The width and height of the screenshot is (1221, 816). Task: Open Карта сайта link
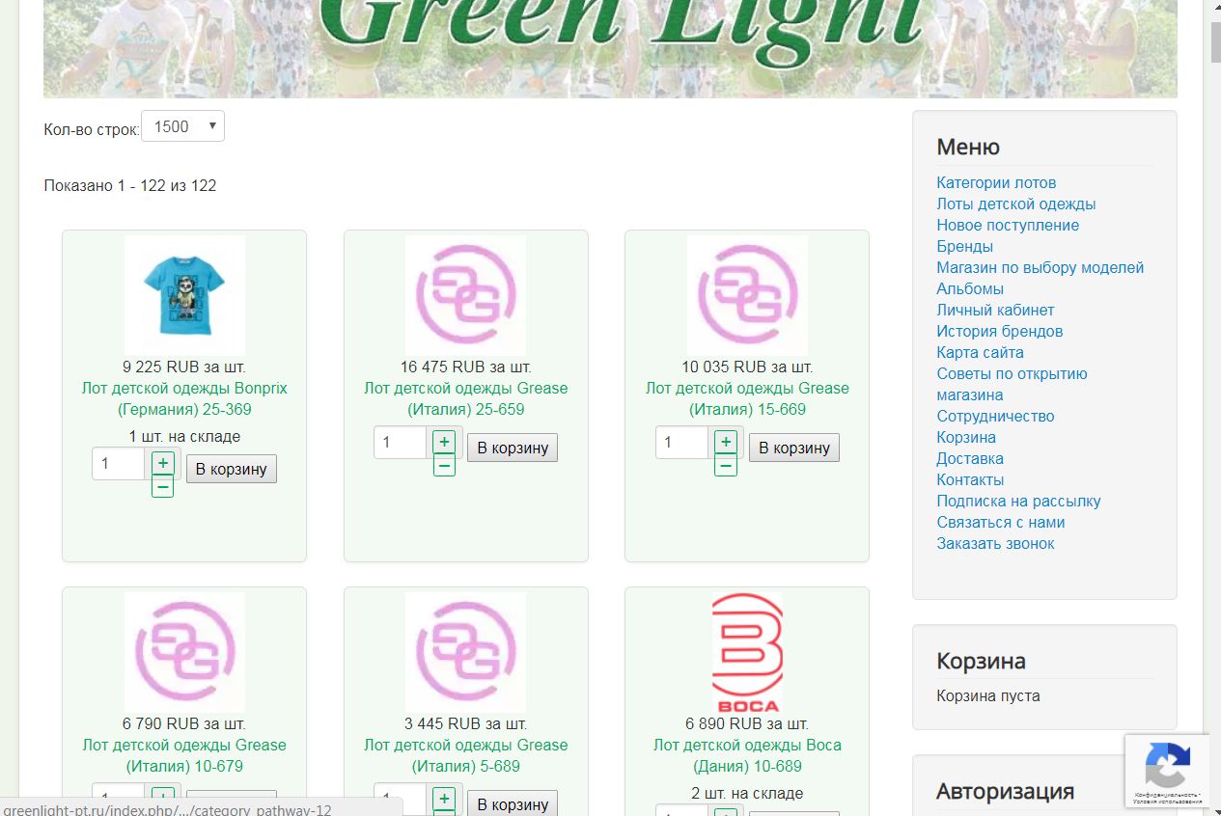pyautogui.click(x=980, y=352)
